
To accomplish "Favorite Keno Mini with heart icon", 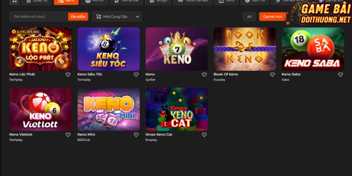I will pos(136,135).
